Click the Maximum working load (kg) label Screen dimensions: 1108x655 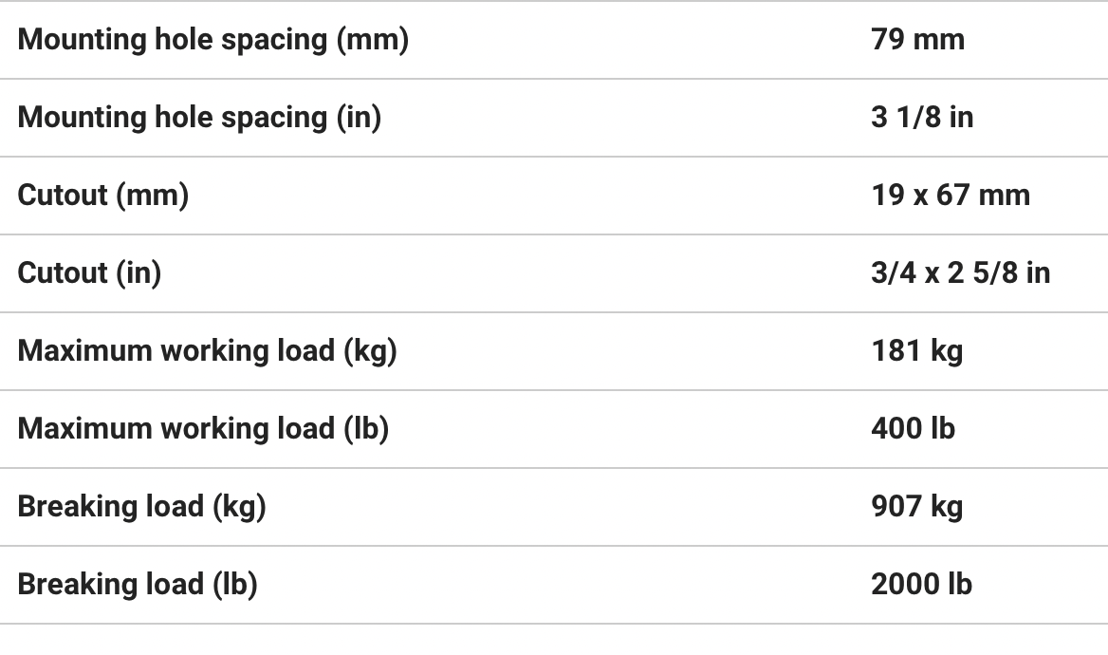207,351
